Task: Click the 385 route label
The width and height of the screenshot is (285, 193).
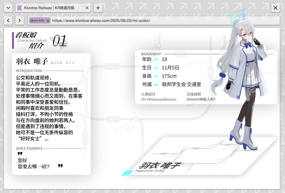Action: [x=113, y=119]
